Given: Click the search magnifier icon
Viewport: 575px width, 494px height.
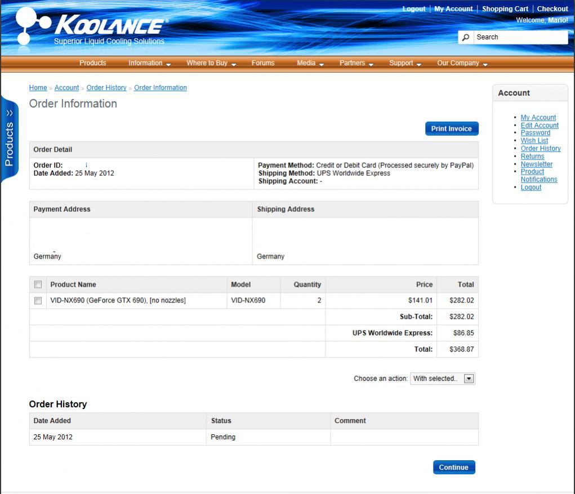Looking at the screenshot, I should (x=466, y=37).
